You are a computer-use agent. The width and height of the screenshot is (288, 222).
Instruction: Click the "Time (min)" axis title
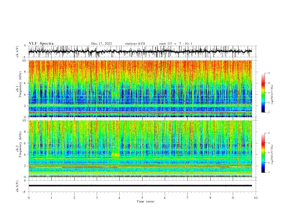[145, 201]
